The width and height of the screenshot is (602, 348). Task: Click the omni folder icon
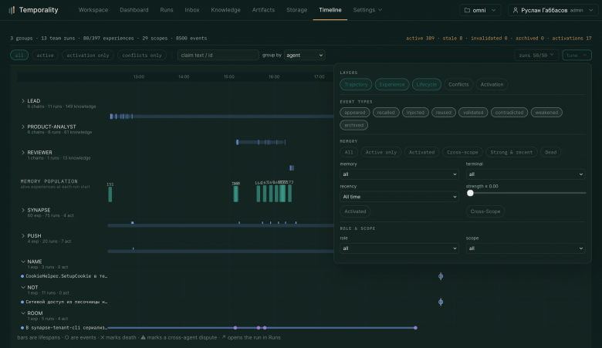467,10
